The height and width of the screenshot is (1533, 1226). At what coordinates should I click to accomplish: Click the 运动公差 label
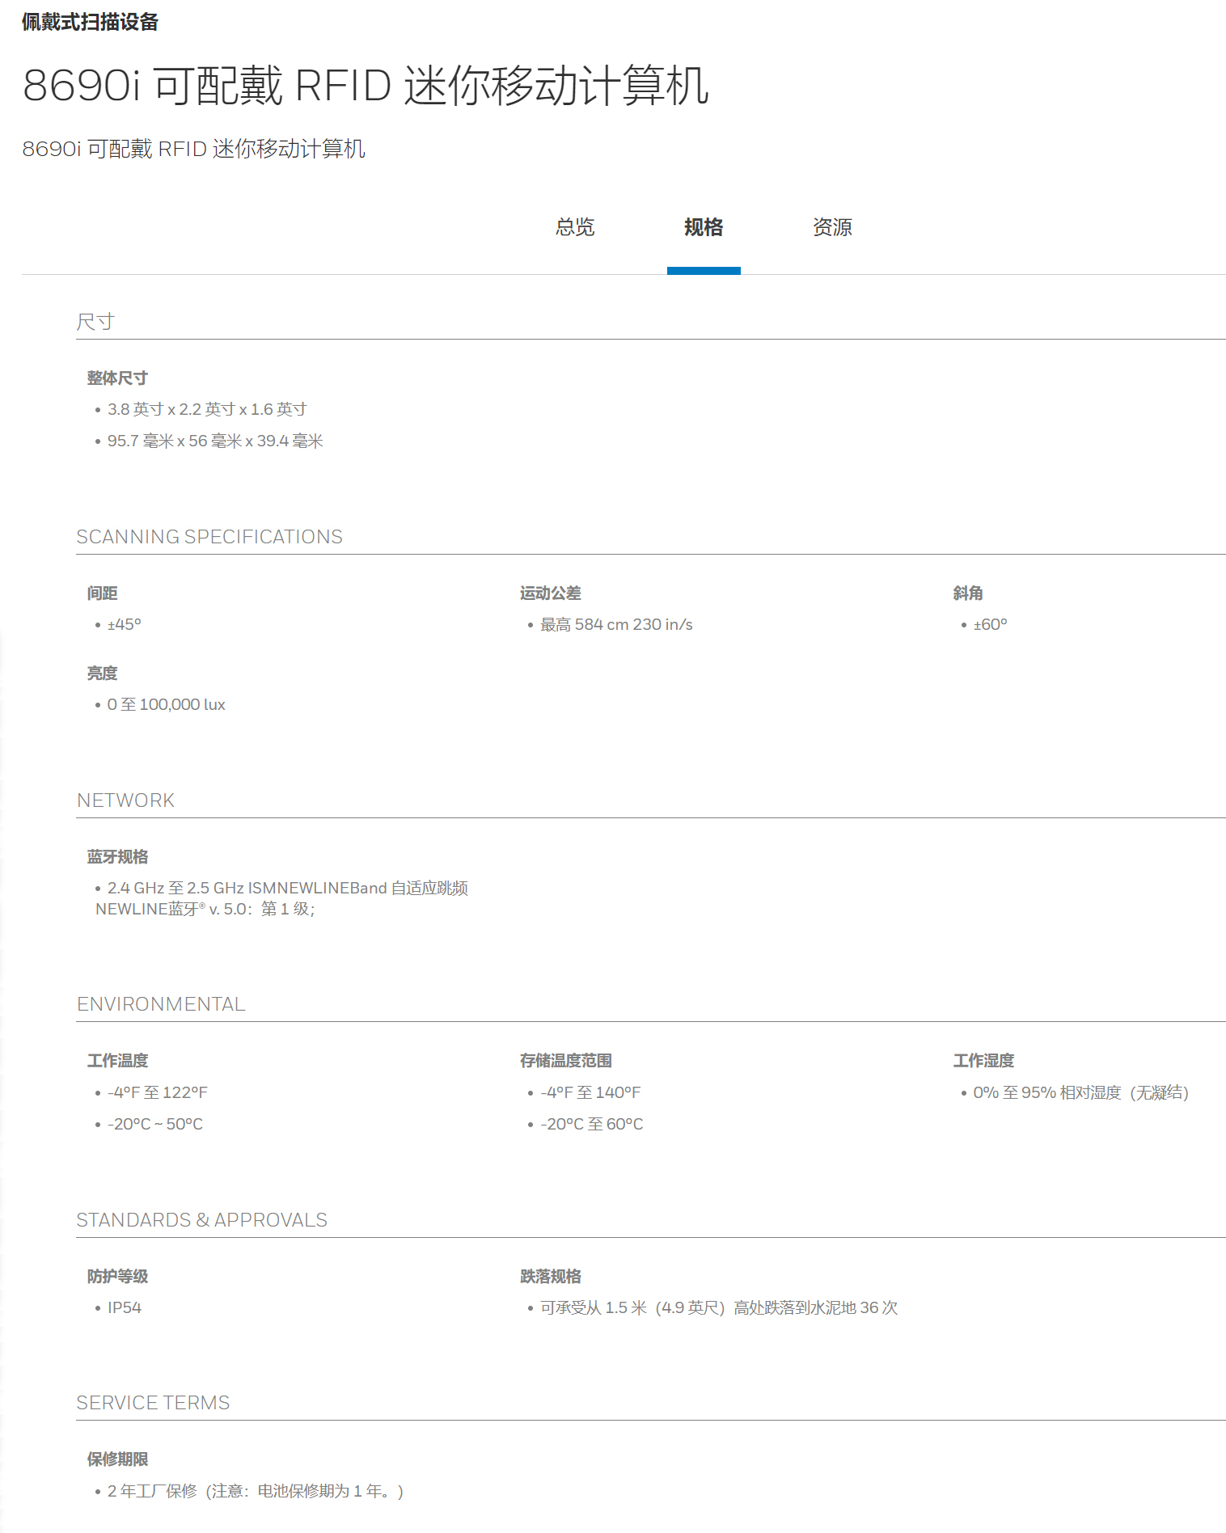(550, 593)
